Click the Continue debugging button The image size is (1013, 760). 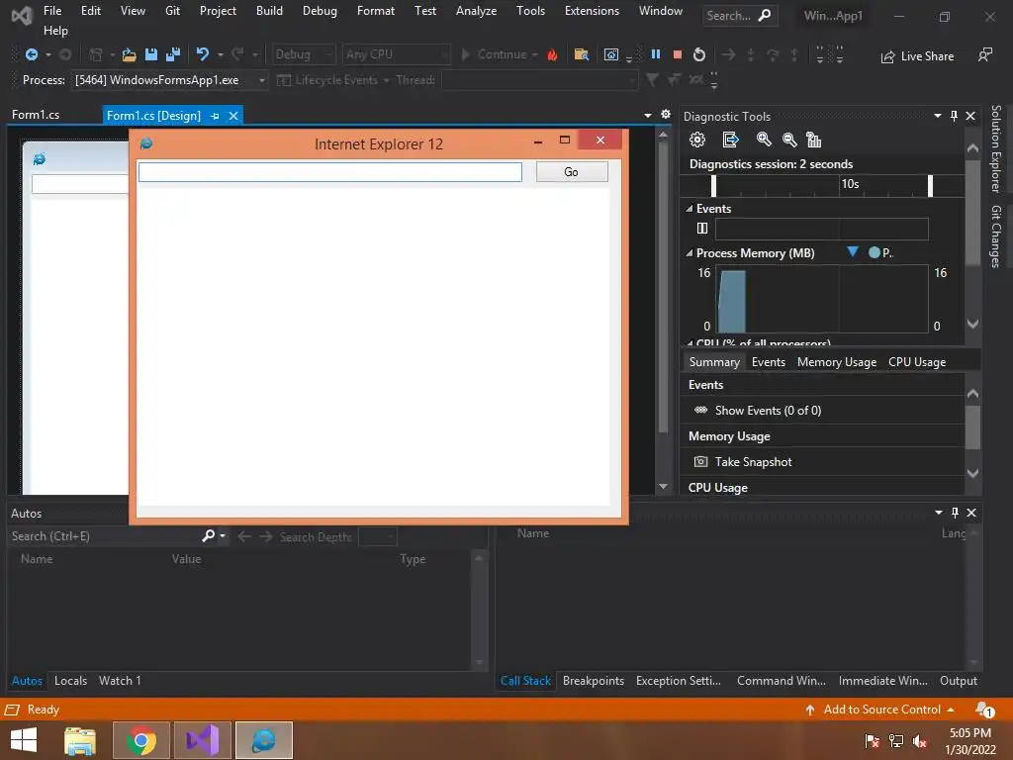point(500,55)
